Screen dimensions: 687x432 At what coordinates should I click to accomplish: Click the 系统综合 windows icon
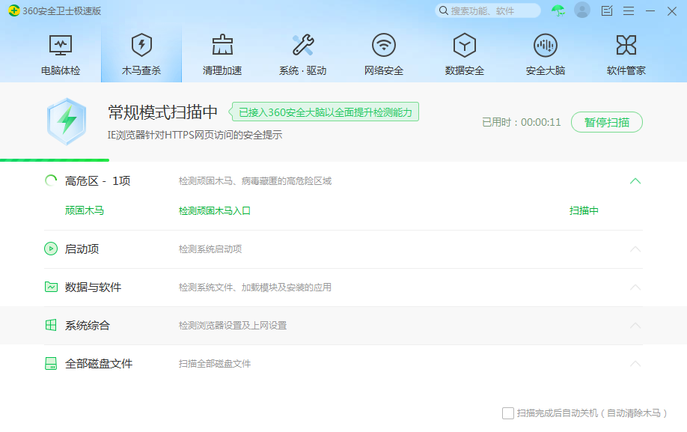coord(51,325)
